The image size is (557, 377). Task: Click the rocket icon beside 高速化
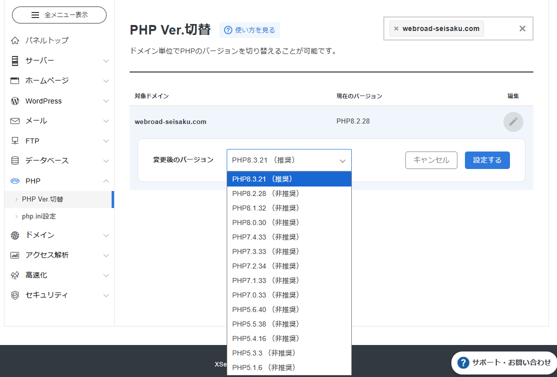click(15, 275)
